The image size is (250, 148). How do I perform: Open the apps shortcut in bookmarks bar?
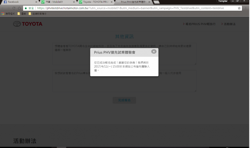click(x=8, y=14)
